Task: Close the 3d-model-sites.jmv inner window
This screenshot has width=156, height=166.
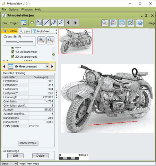Action: (x=152, y=16)
